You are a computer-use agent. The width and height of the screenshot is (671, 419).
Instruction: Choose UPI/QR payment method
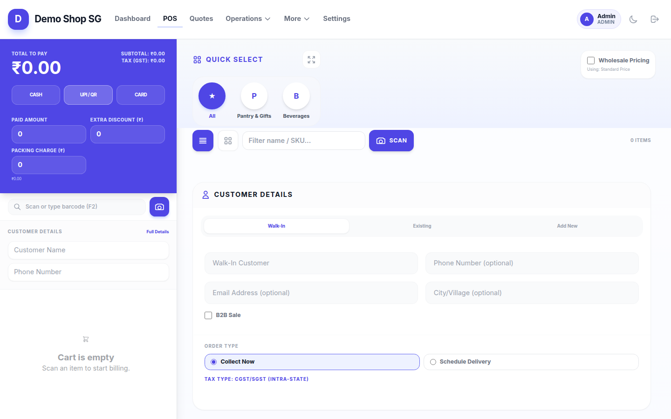pyautogui.click(x=89, y=95)
